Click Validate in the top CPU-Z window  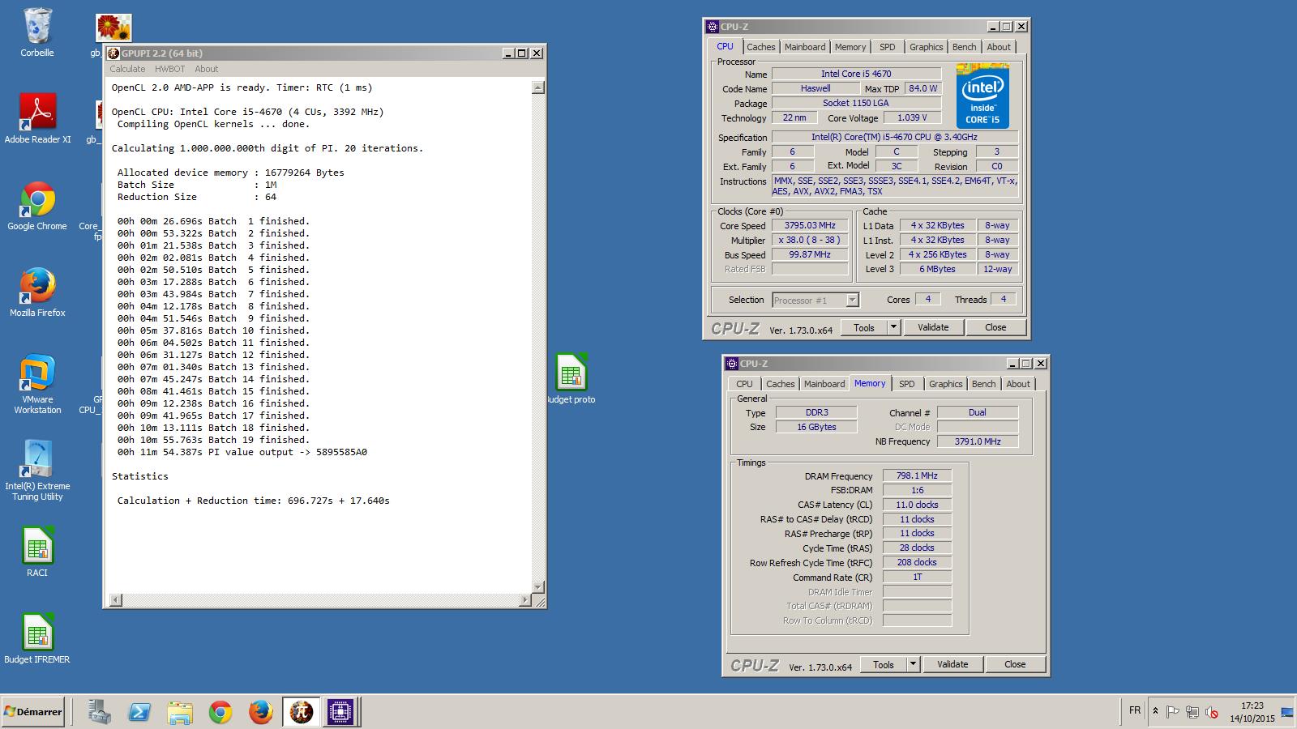point(933,327)
